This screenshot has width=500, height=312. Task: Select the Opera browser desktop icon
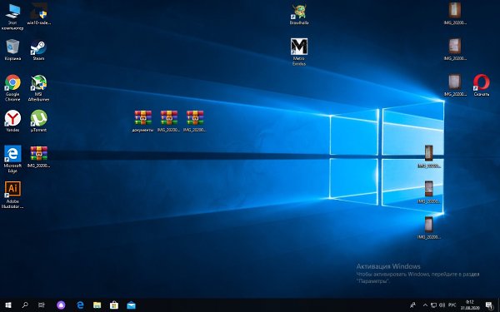coord(481,86)
